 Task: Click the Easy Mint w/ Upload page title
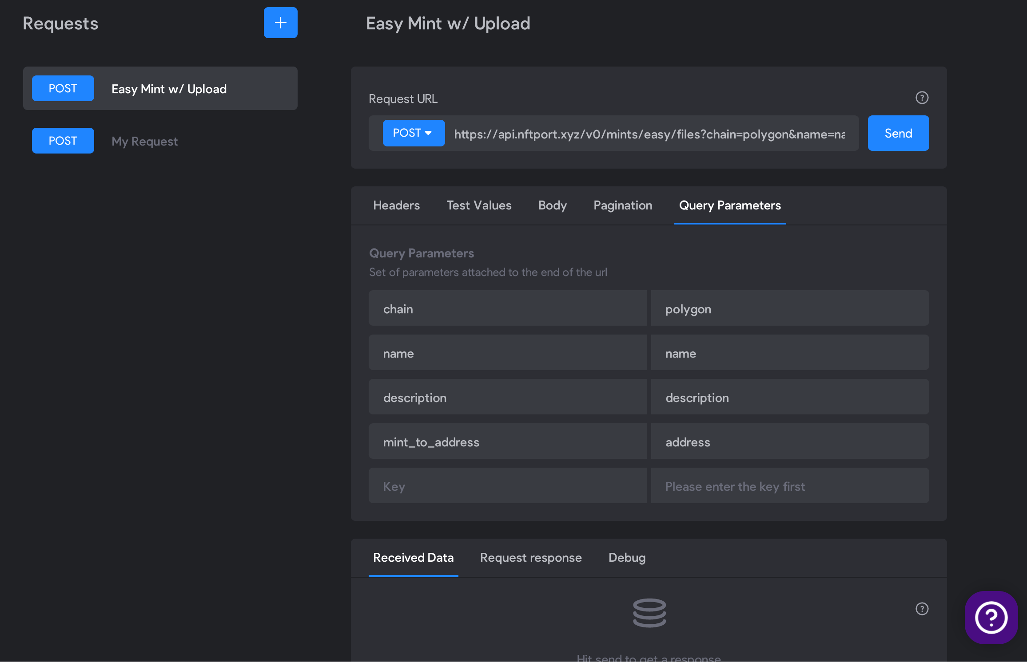coord(448,24)
